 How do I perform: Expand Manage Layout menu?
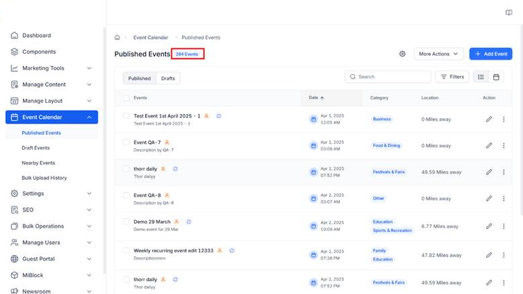pyautogui.click(x=52, y=101)
